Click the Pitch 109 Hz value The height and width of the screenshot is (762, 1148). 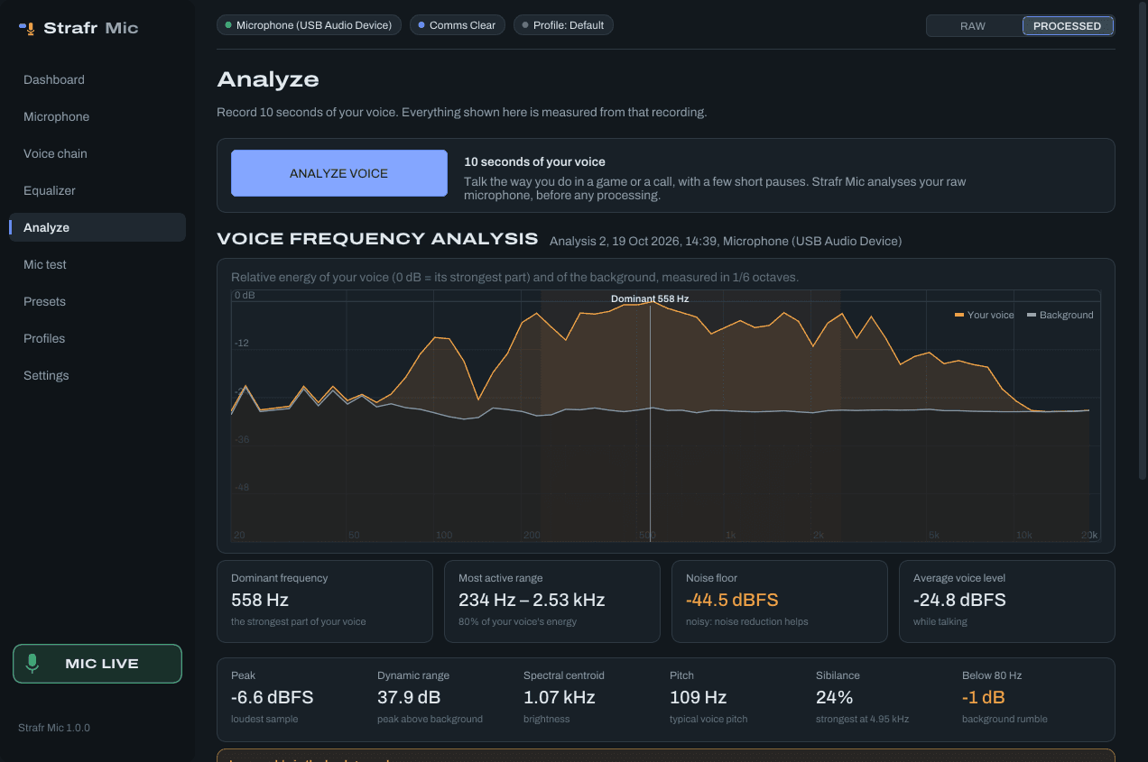pos(698,697)
